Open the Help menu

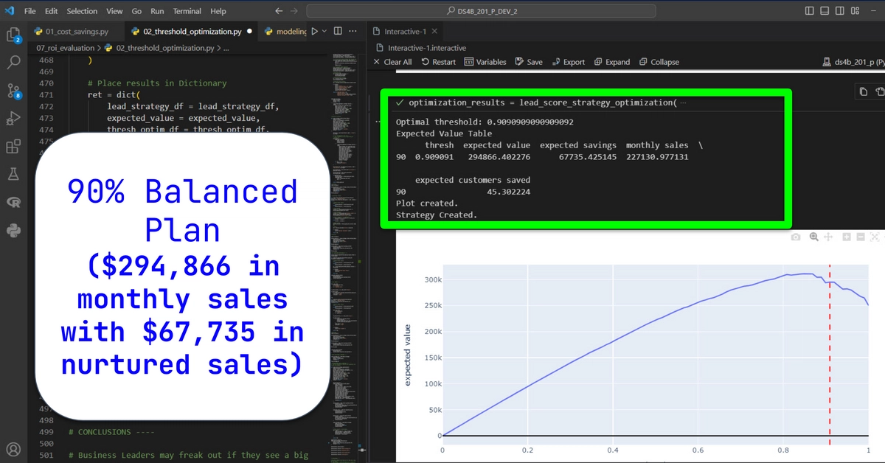click(x=218, y=11)
